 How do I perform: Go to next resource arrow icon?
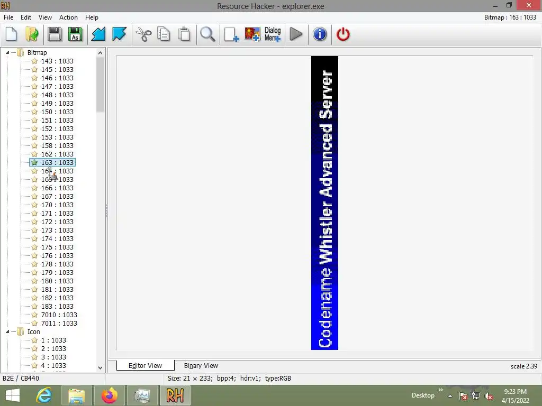pyautogui.click(x=119, y=34)
